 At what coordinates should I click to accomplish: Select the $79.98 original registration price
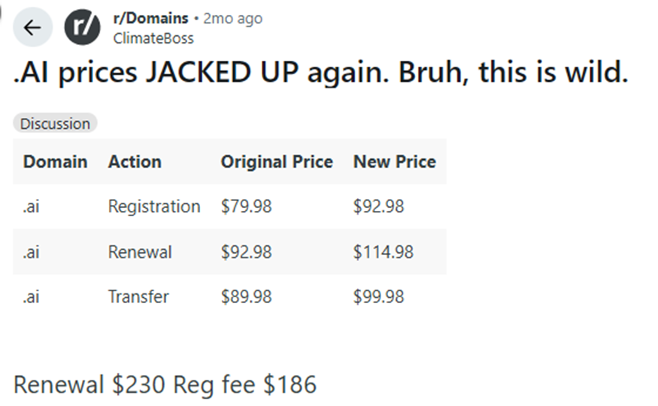pos(246,206)
